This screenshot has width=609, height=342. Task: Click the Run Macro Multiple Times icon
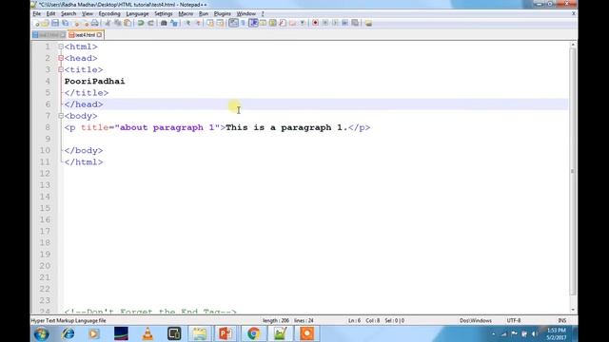(344, 23)
